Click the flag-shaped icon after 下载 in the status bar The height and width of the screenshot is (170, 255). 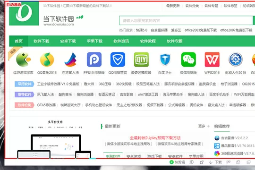pyautogui.click(x=229, y=162)
